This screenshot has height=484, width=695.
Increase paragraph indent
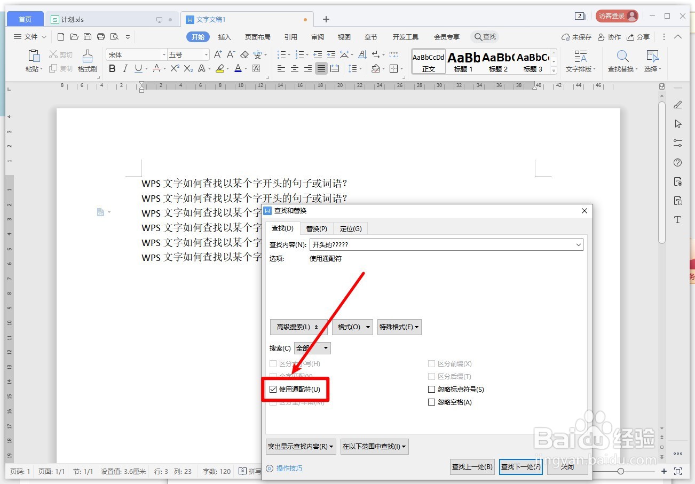point(331,54)
